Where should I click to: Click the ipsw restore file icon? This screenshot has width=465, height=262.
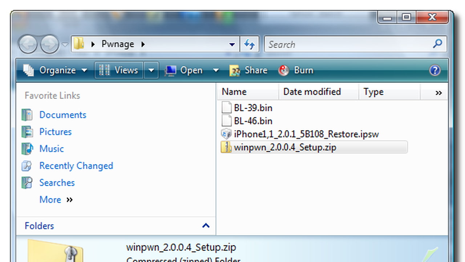tap(226, 134)
